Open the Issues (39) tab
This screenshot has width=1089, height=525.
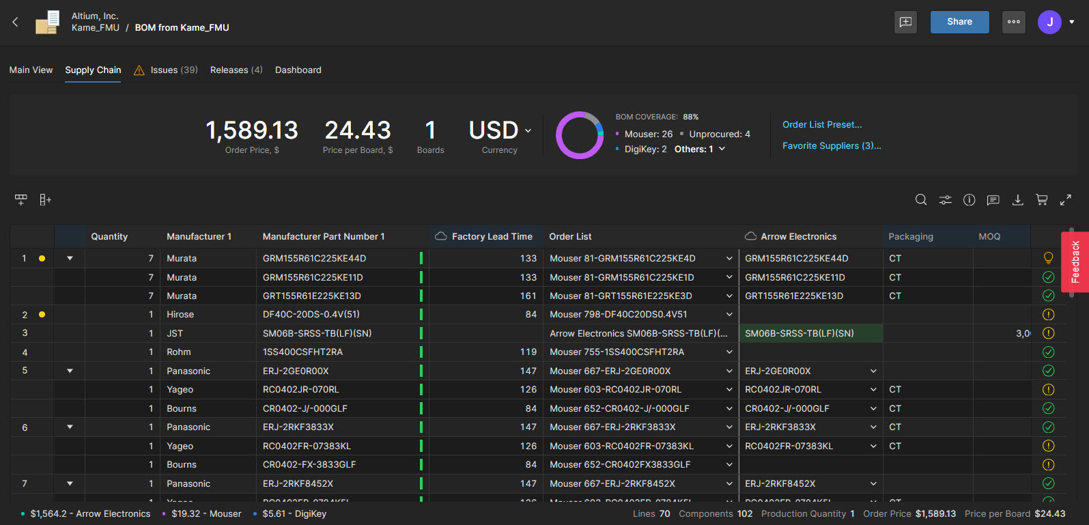(174, 70)
